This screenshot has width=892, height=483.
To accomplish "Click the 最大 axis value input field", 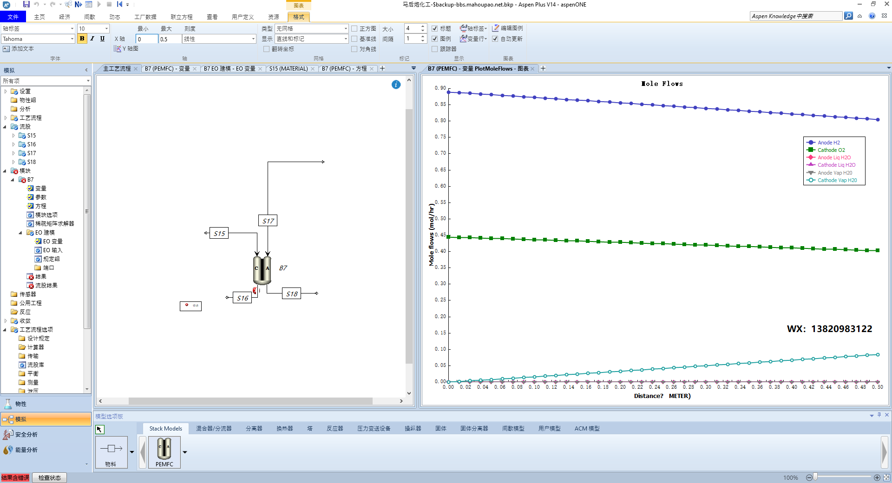I will tap(170, 39).
